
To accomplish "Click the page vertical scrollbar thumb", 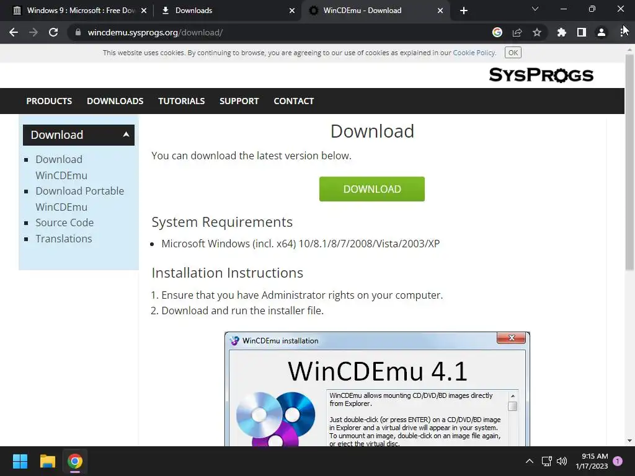I will (629, 162).
